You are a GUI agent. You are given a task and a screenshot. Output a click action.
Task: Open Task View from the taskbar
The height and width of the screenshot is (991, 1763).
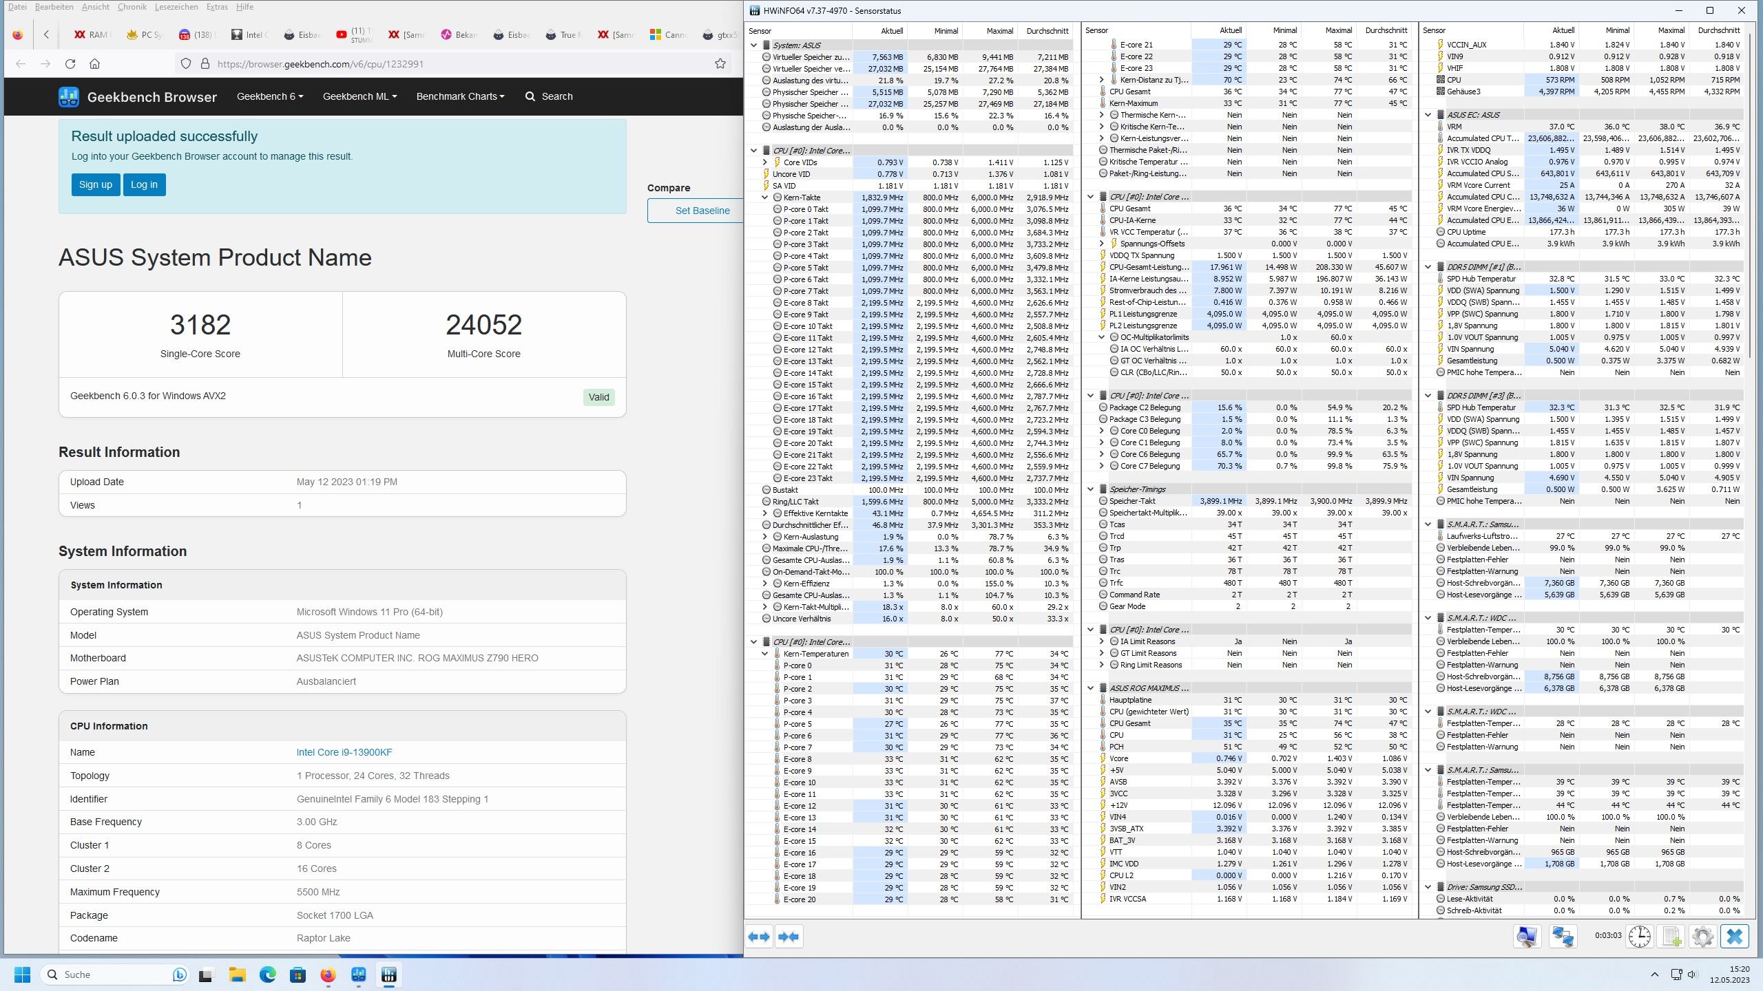(x=205, y=974)
